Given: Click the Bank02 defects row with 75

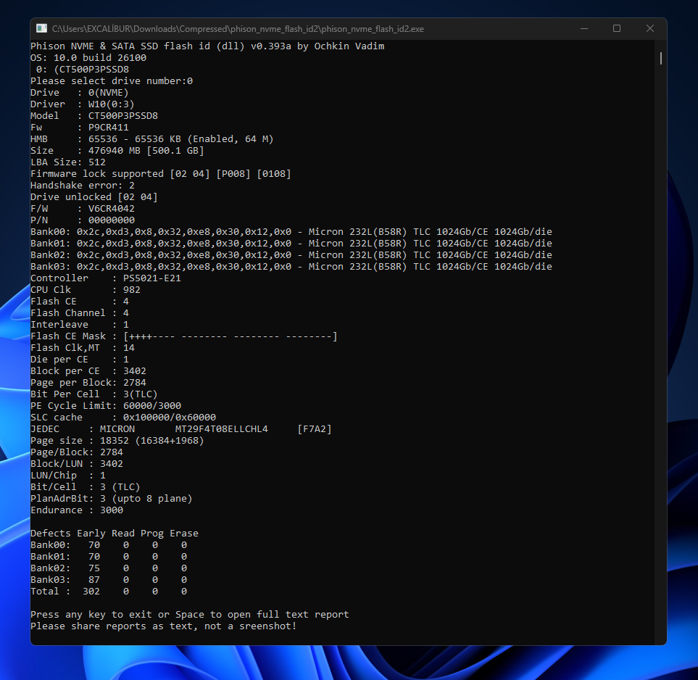Looking at the screenshot, I should point(109,568).
